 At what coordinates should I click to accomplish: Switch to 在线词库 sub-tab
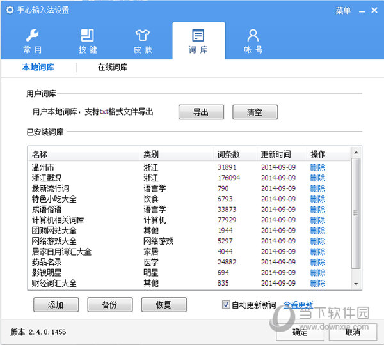coord(113,67)
